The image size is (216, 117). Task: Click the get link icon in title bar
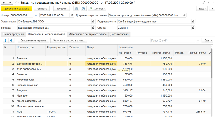point(204,3)
